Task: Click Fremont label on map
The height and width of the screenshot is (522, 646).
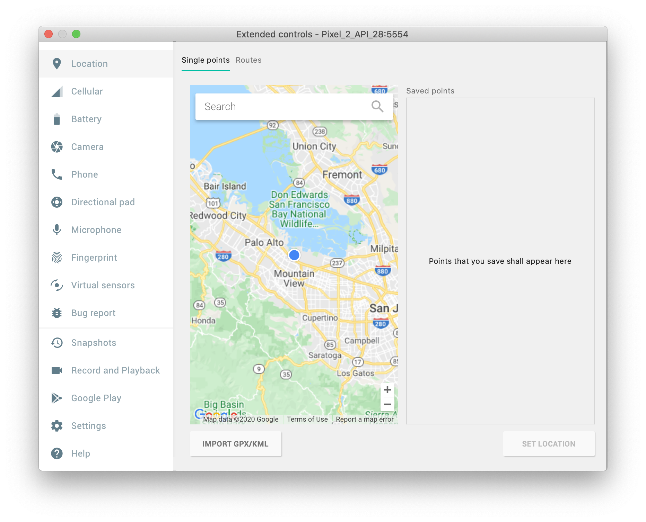Action: click(342, 174)
